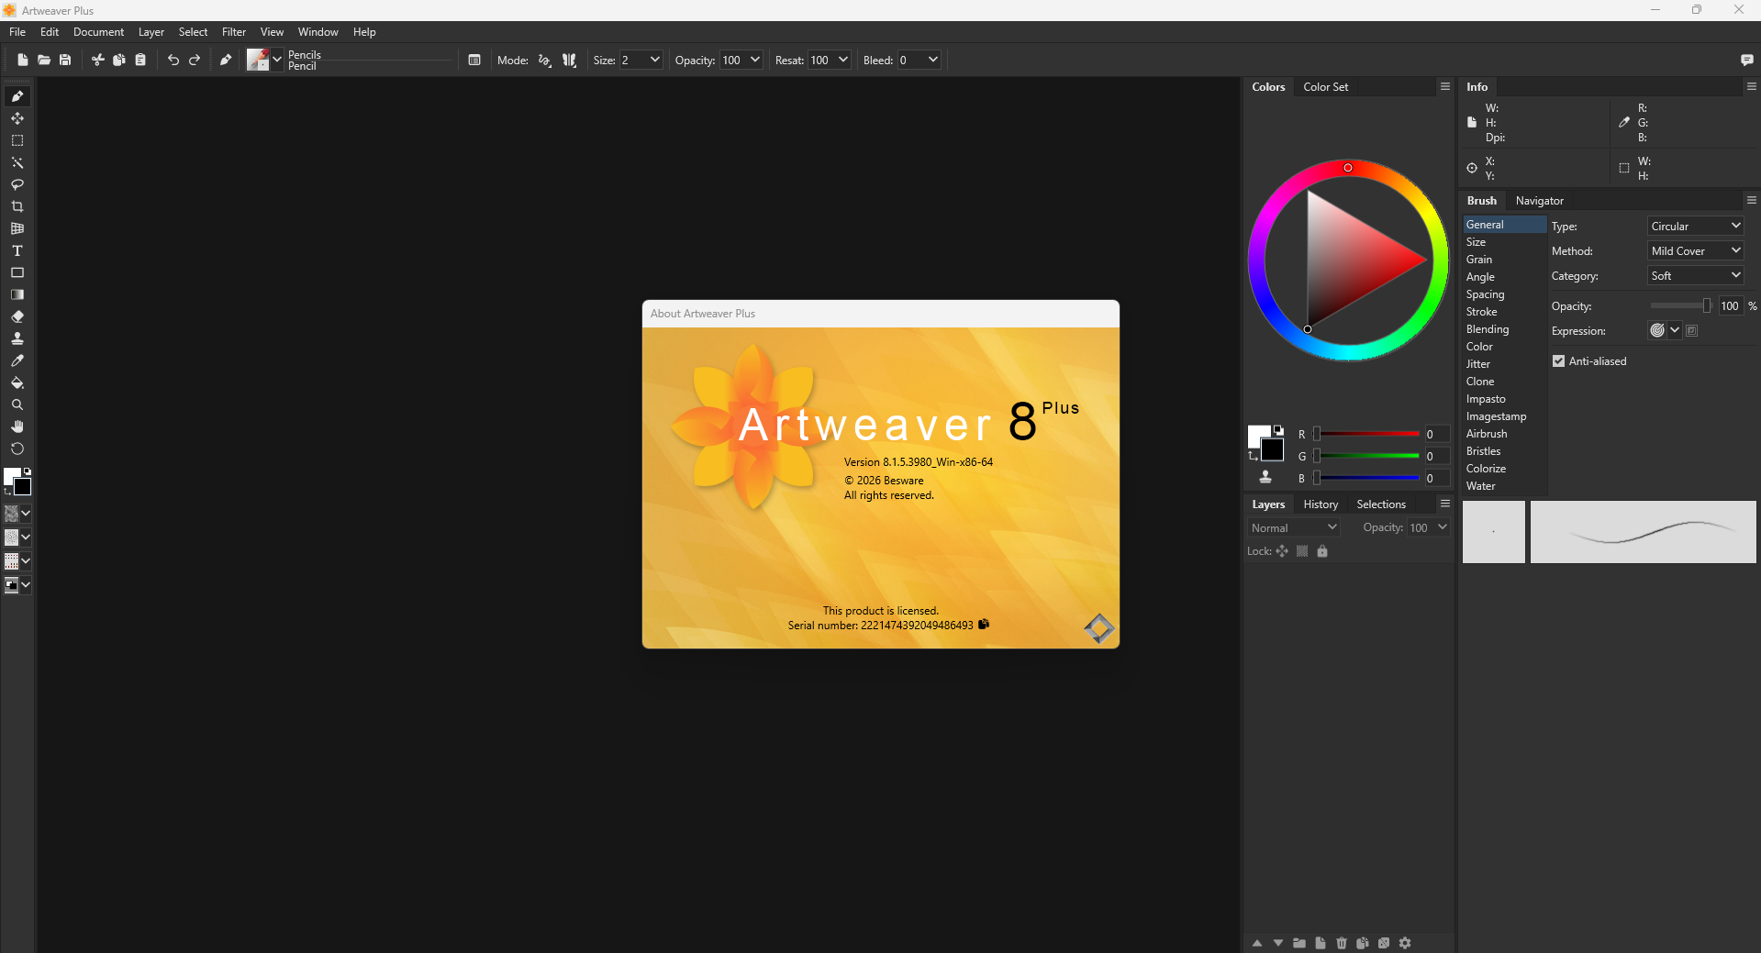The image size is (1761, 953).
Task: Click the blue B channel slider
Action: [x=1367, y=478]
